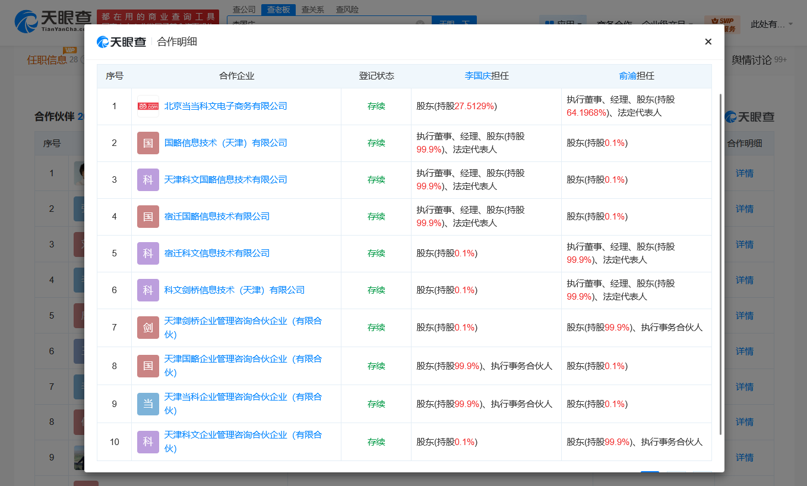807x486 pixels.
Task: Click the 当 logo beside 天津当科企业管理咨询合伙企业
Action: (x=148, y=404)
